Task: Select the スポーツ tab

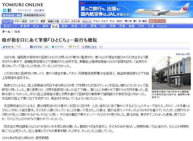Action: pos(33,22)
